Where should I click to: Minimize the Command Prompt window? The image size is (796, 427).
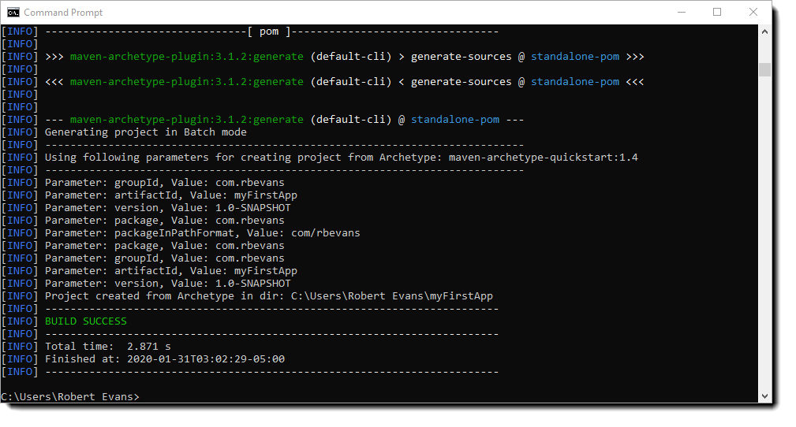[x=682, y=12]
